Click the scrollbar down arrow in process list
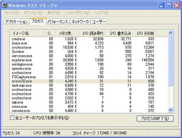The height and width of the screenshot is (138, 182). (x=170, y=110)
